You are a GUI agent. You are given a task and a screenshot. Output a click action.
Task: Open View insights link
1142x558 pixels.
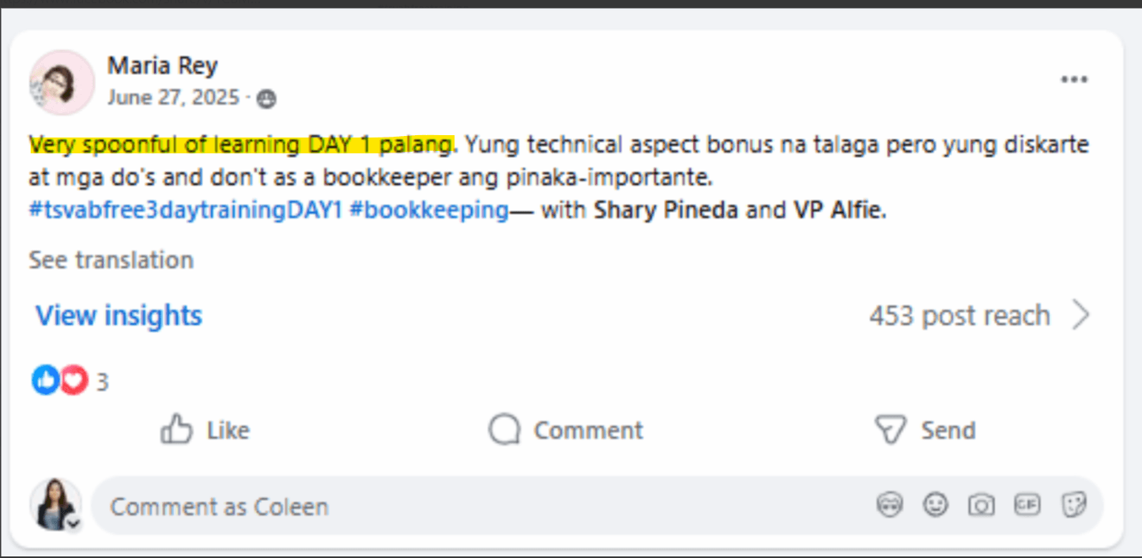(x=119, y=315)
